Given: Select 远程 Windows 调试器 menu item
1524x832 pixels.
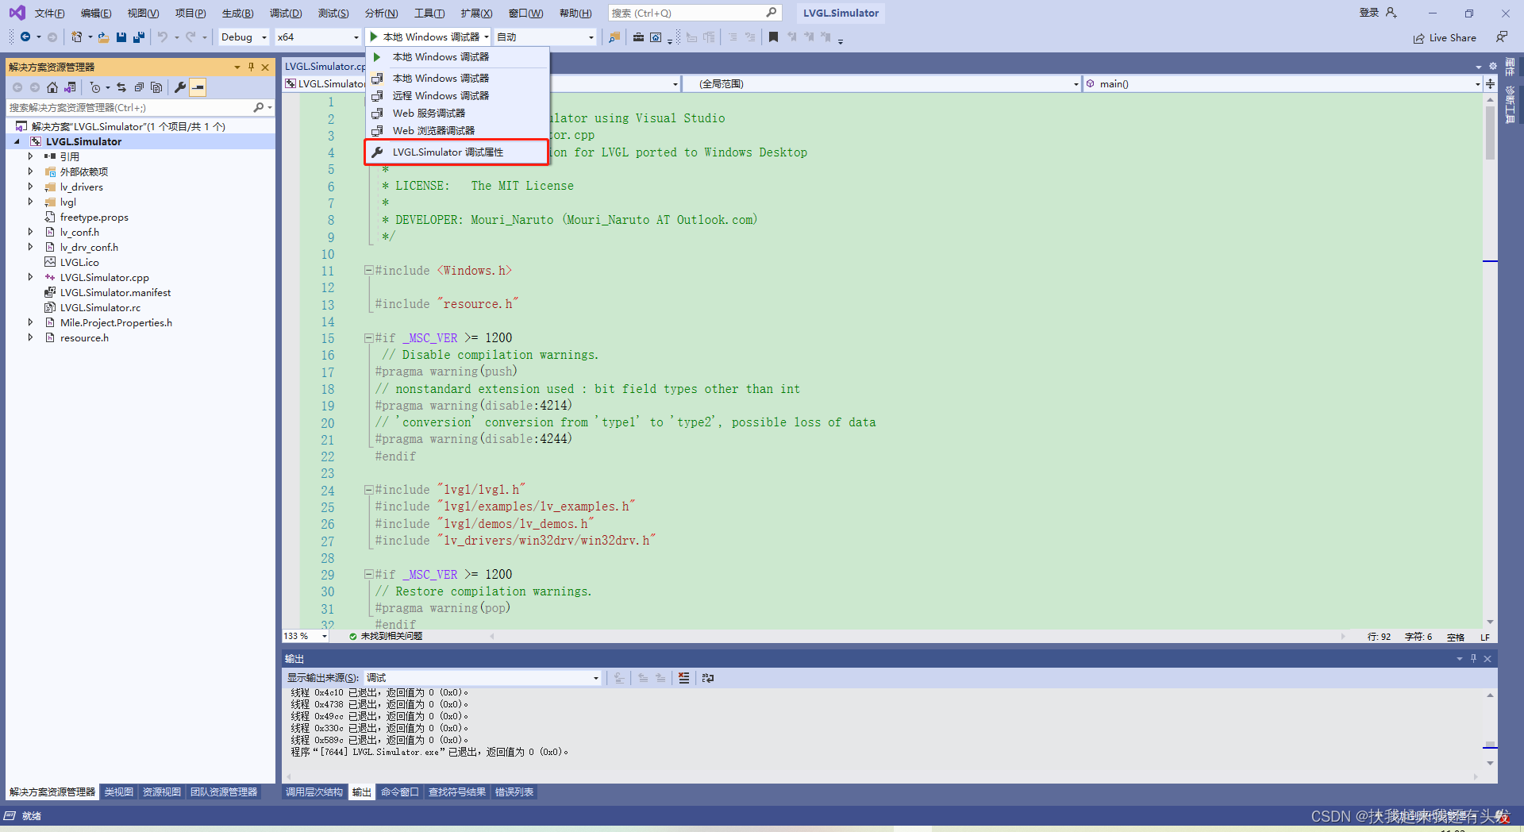Looking at the screenshot, I should [x=456, y=95].
